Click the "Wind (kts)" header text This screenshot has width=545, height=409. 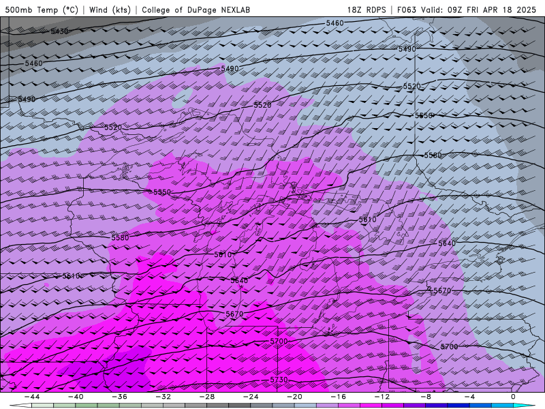coord(110,10)
